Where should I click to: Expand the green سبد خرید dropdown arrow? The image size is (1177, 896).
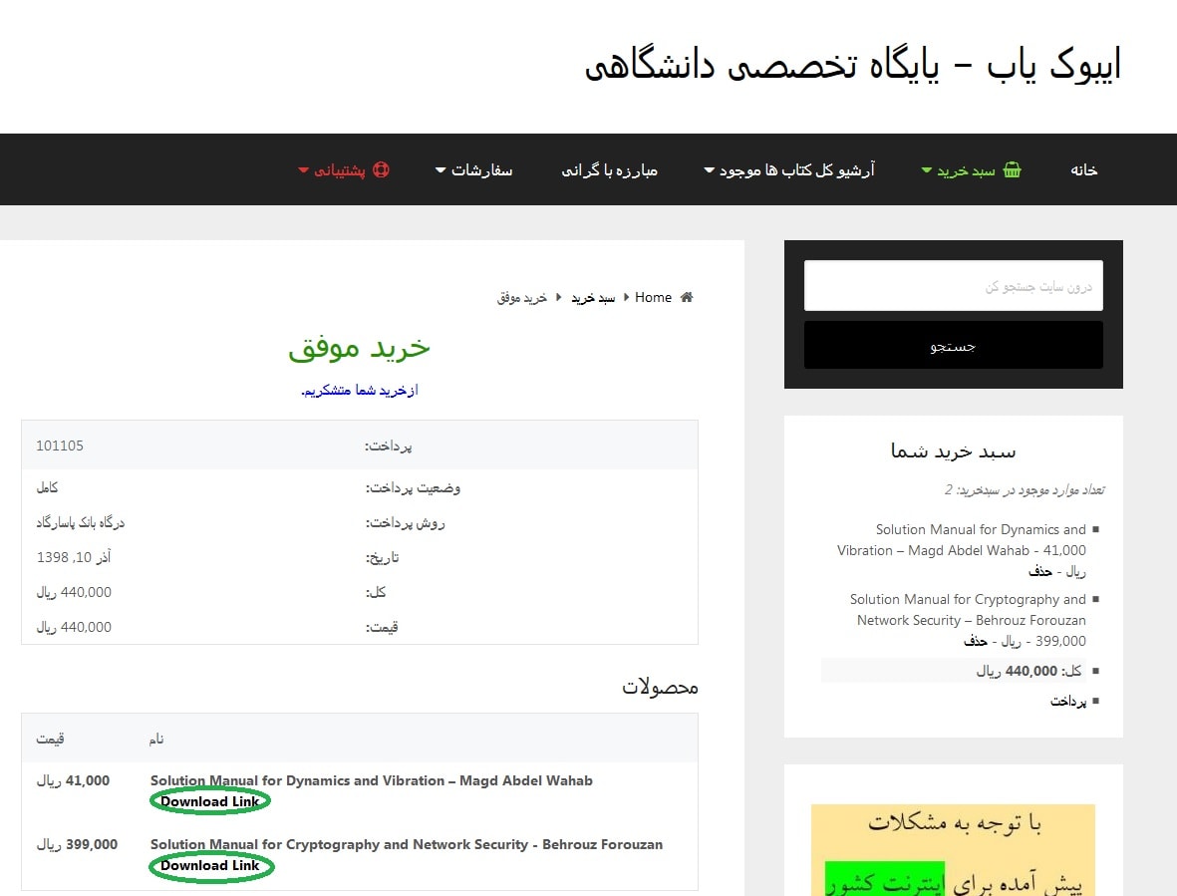point(927,170)
